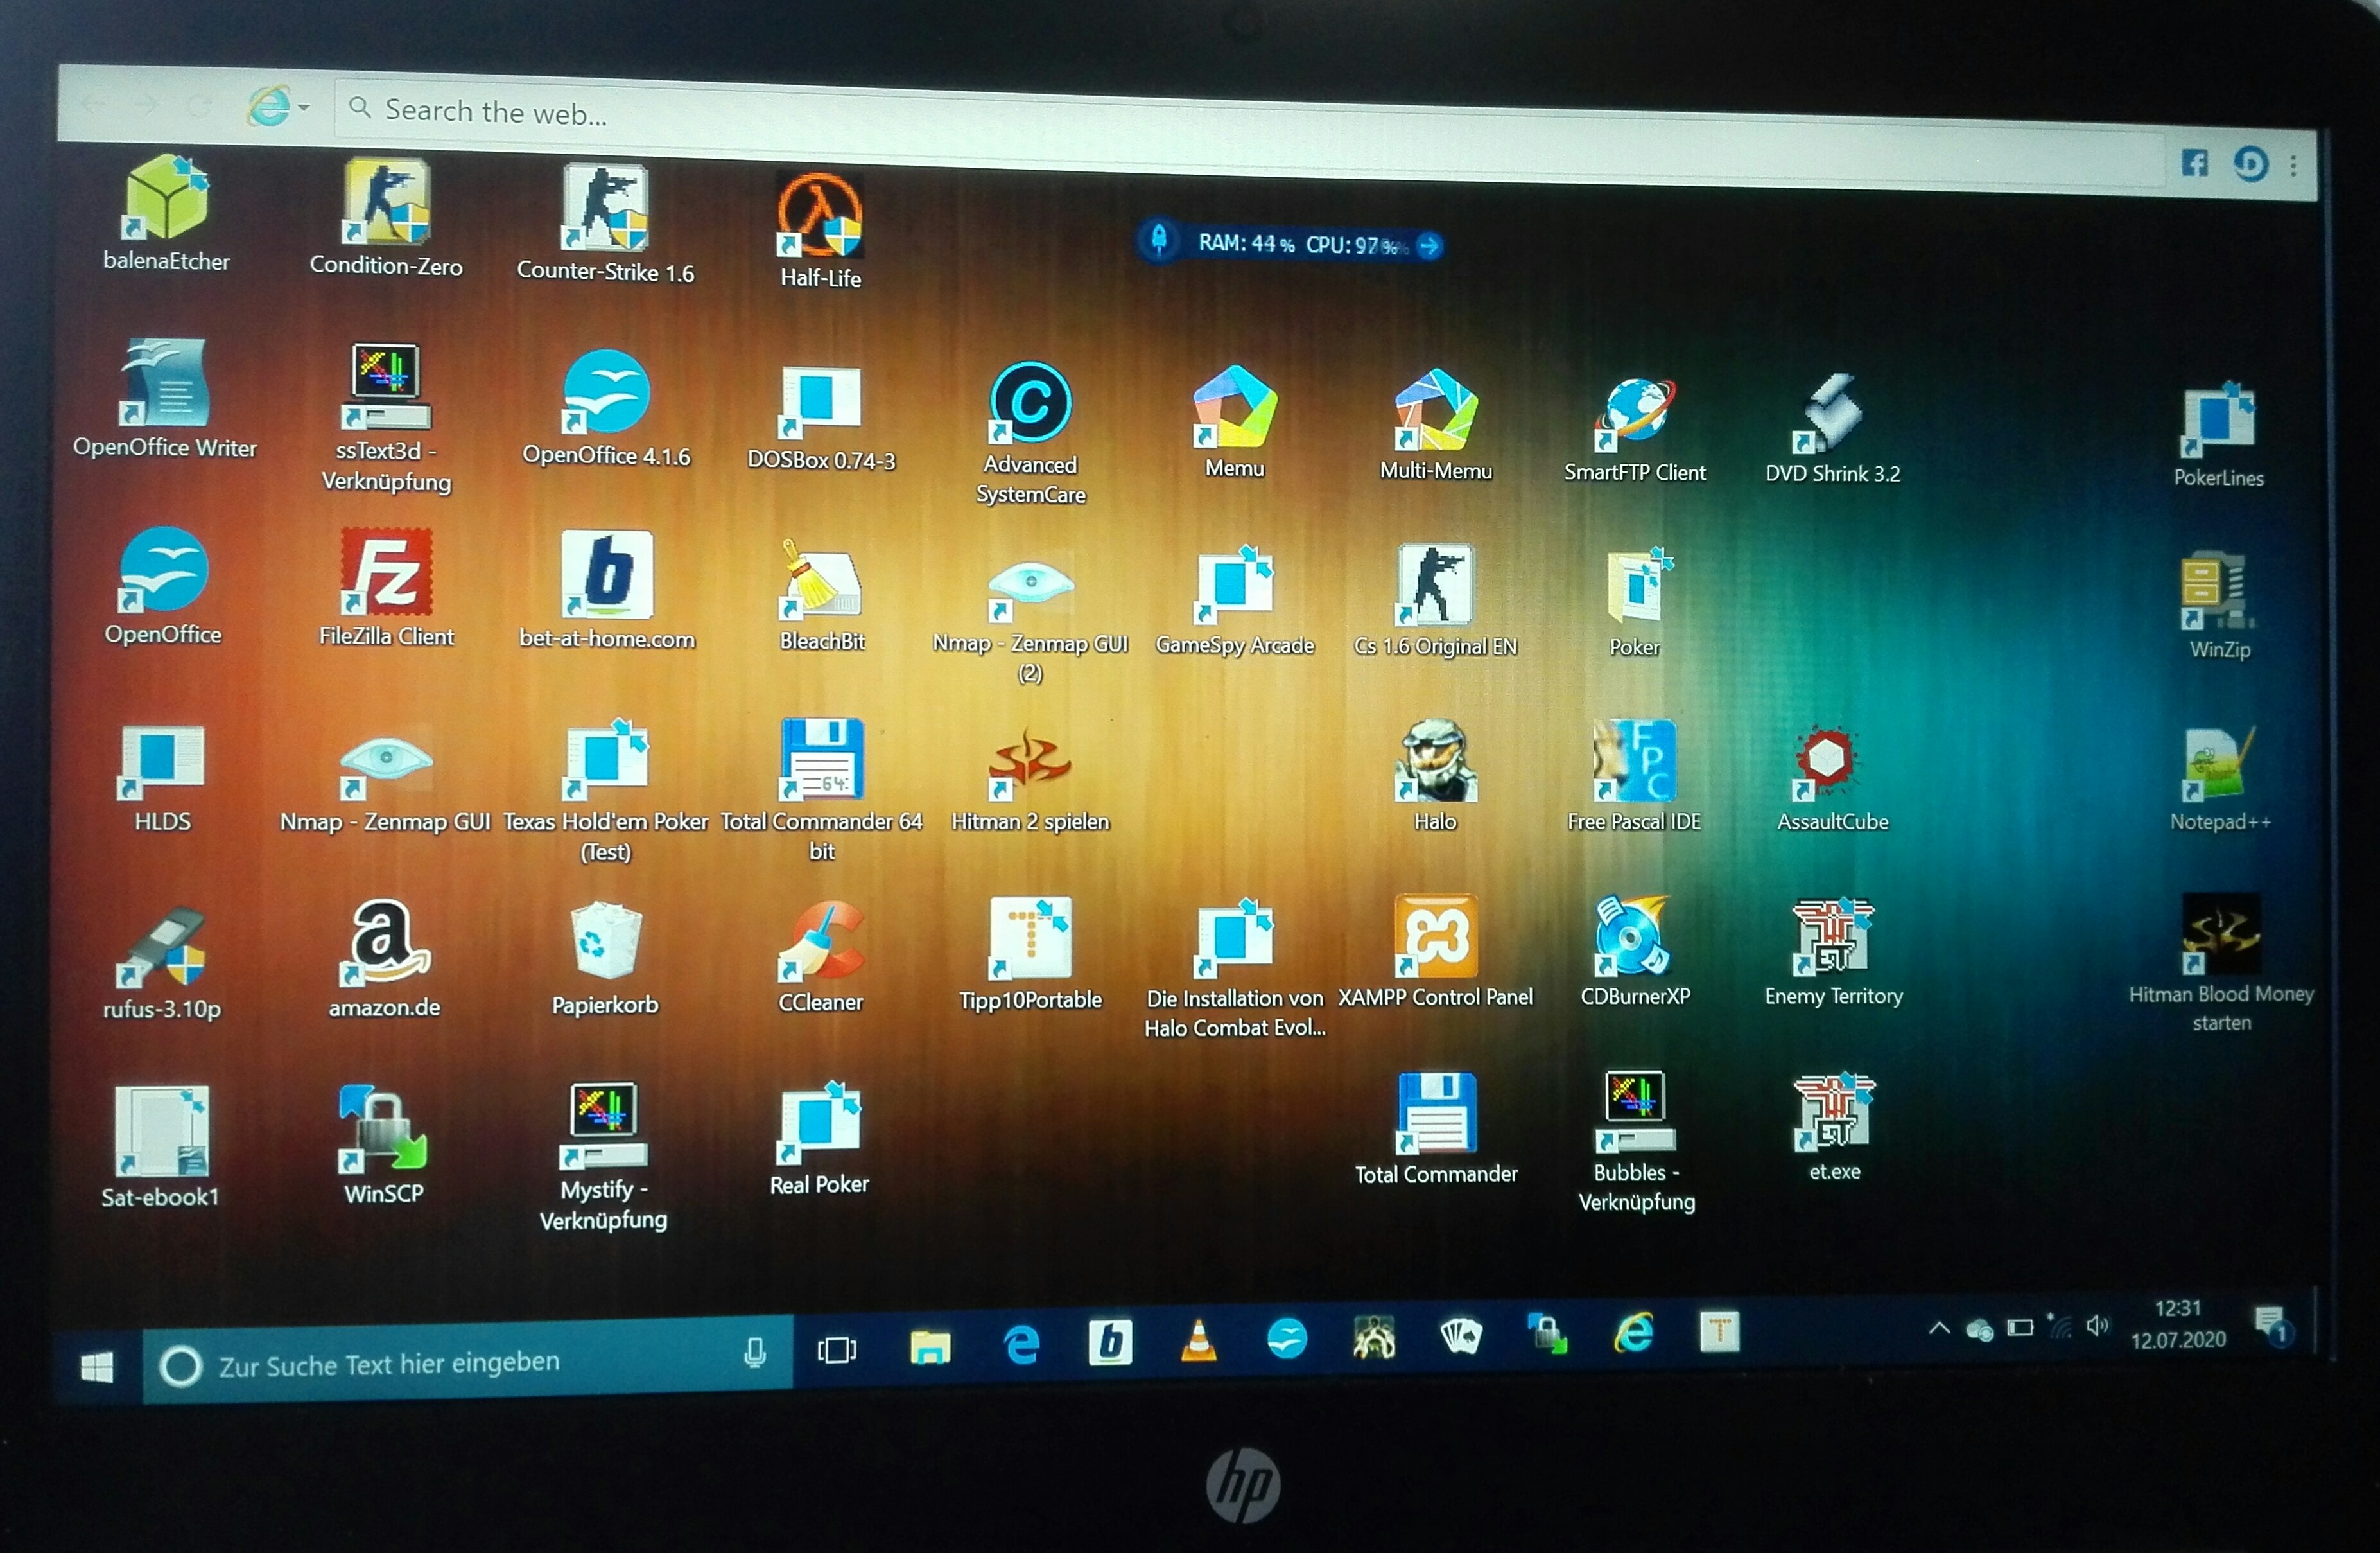Launch Counter-Strike 1.6 shortcut
The width and height of the screenshot is (2380, 1553).
[x=605, y=208]
